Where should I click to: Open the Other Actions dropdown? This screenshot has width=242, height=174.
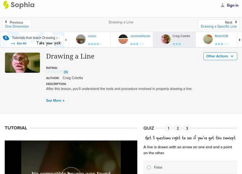click(220, 56)
